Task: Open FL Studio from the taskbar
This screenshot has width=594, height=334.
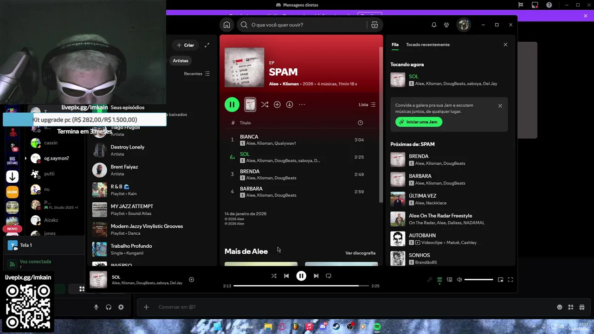Action: [295, 327]
